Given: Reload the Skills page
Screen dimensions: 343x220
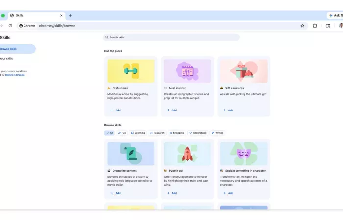Looking at the screenshot, I should 10,26.
